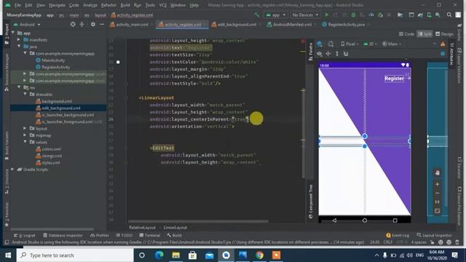Open the Navigate menu

pos(57,5)
